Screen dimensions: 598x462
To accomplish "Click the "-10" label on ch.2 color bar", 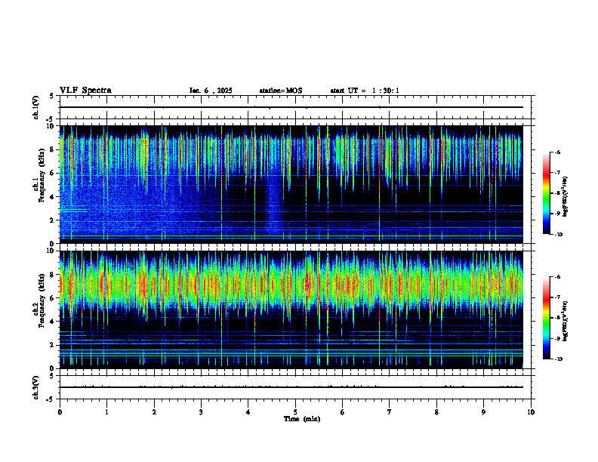I will 559,359.
